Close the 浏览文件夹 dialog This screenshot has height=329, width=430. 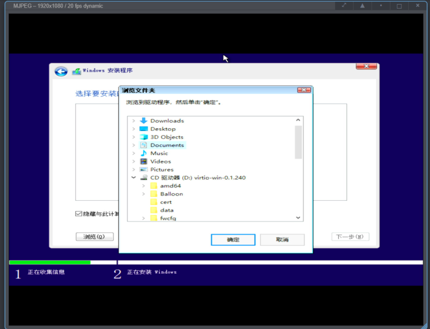[304, 90]
